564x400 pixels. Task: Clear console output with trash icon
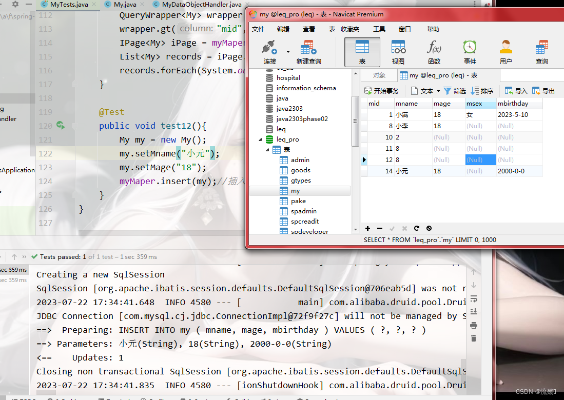[473, 338]
